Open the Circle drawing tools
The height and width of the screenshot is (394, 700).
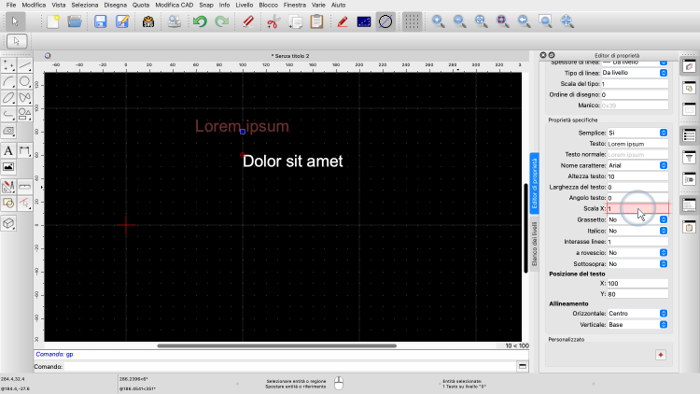click(x=25, y=81)
